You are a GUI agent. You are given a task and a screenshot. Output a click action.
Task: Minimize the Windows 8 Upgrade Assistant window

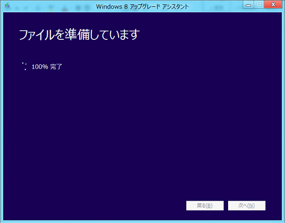(248, 4)
